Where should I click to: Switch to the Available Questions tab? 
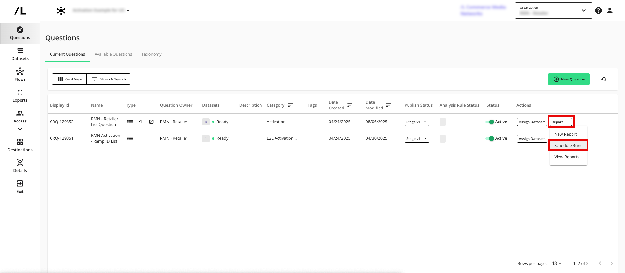coord(113,54)
